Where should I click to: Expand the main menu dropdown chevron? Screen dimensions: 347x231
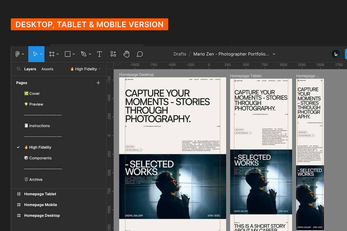[23, 54]
